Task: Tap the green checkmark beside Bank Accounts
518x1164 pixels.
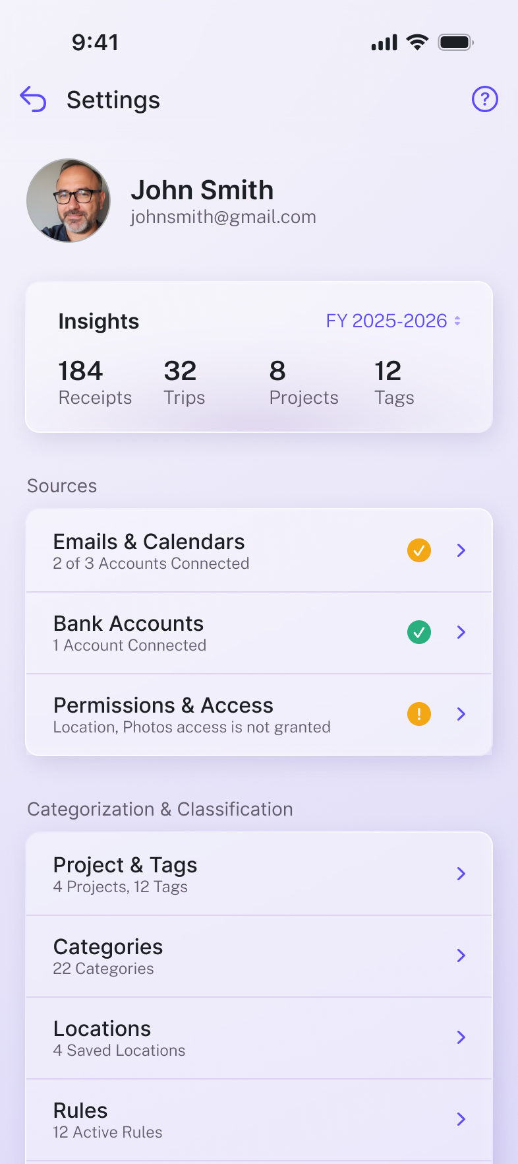Action: coord(419,632)
